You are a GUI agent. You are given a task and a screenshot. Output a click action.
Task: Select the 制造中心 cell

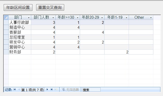(x=20, y=28)
